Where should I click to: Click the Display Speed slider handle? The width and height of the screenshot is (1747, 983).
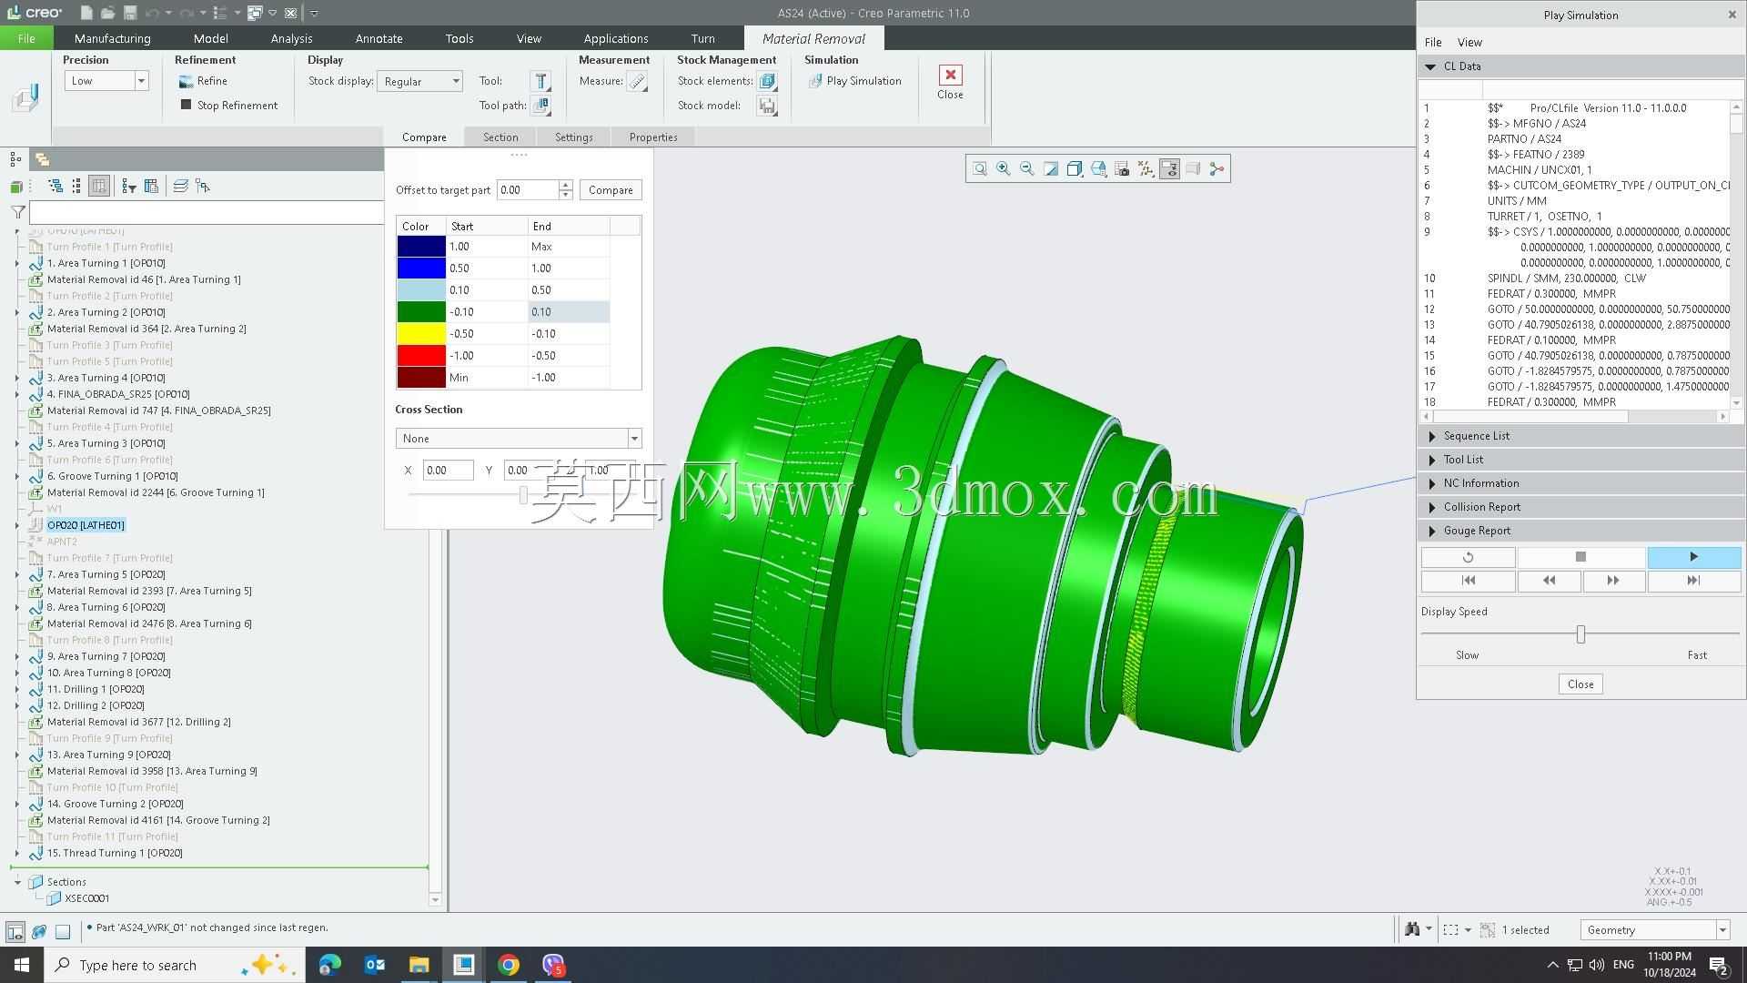click(1581, 634)
